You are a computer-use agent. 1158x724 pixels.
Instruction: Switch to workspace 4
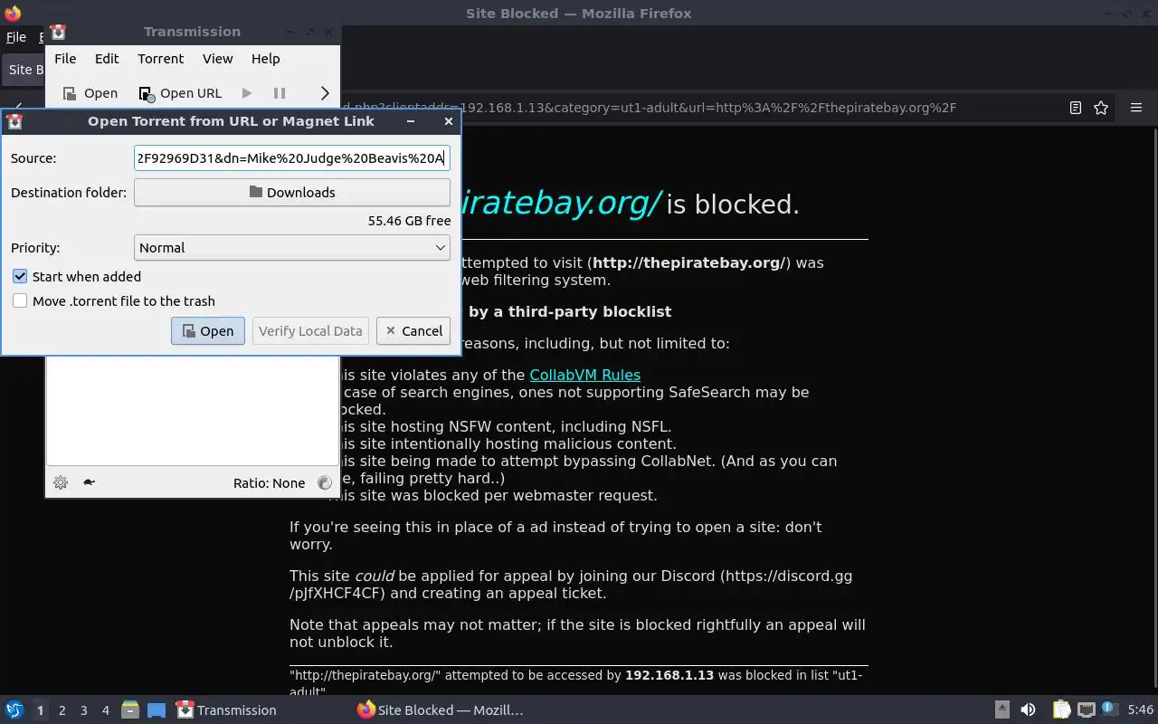tap(106, 710)
